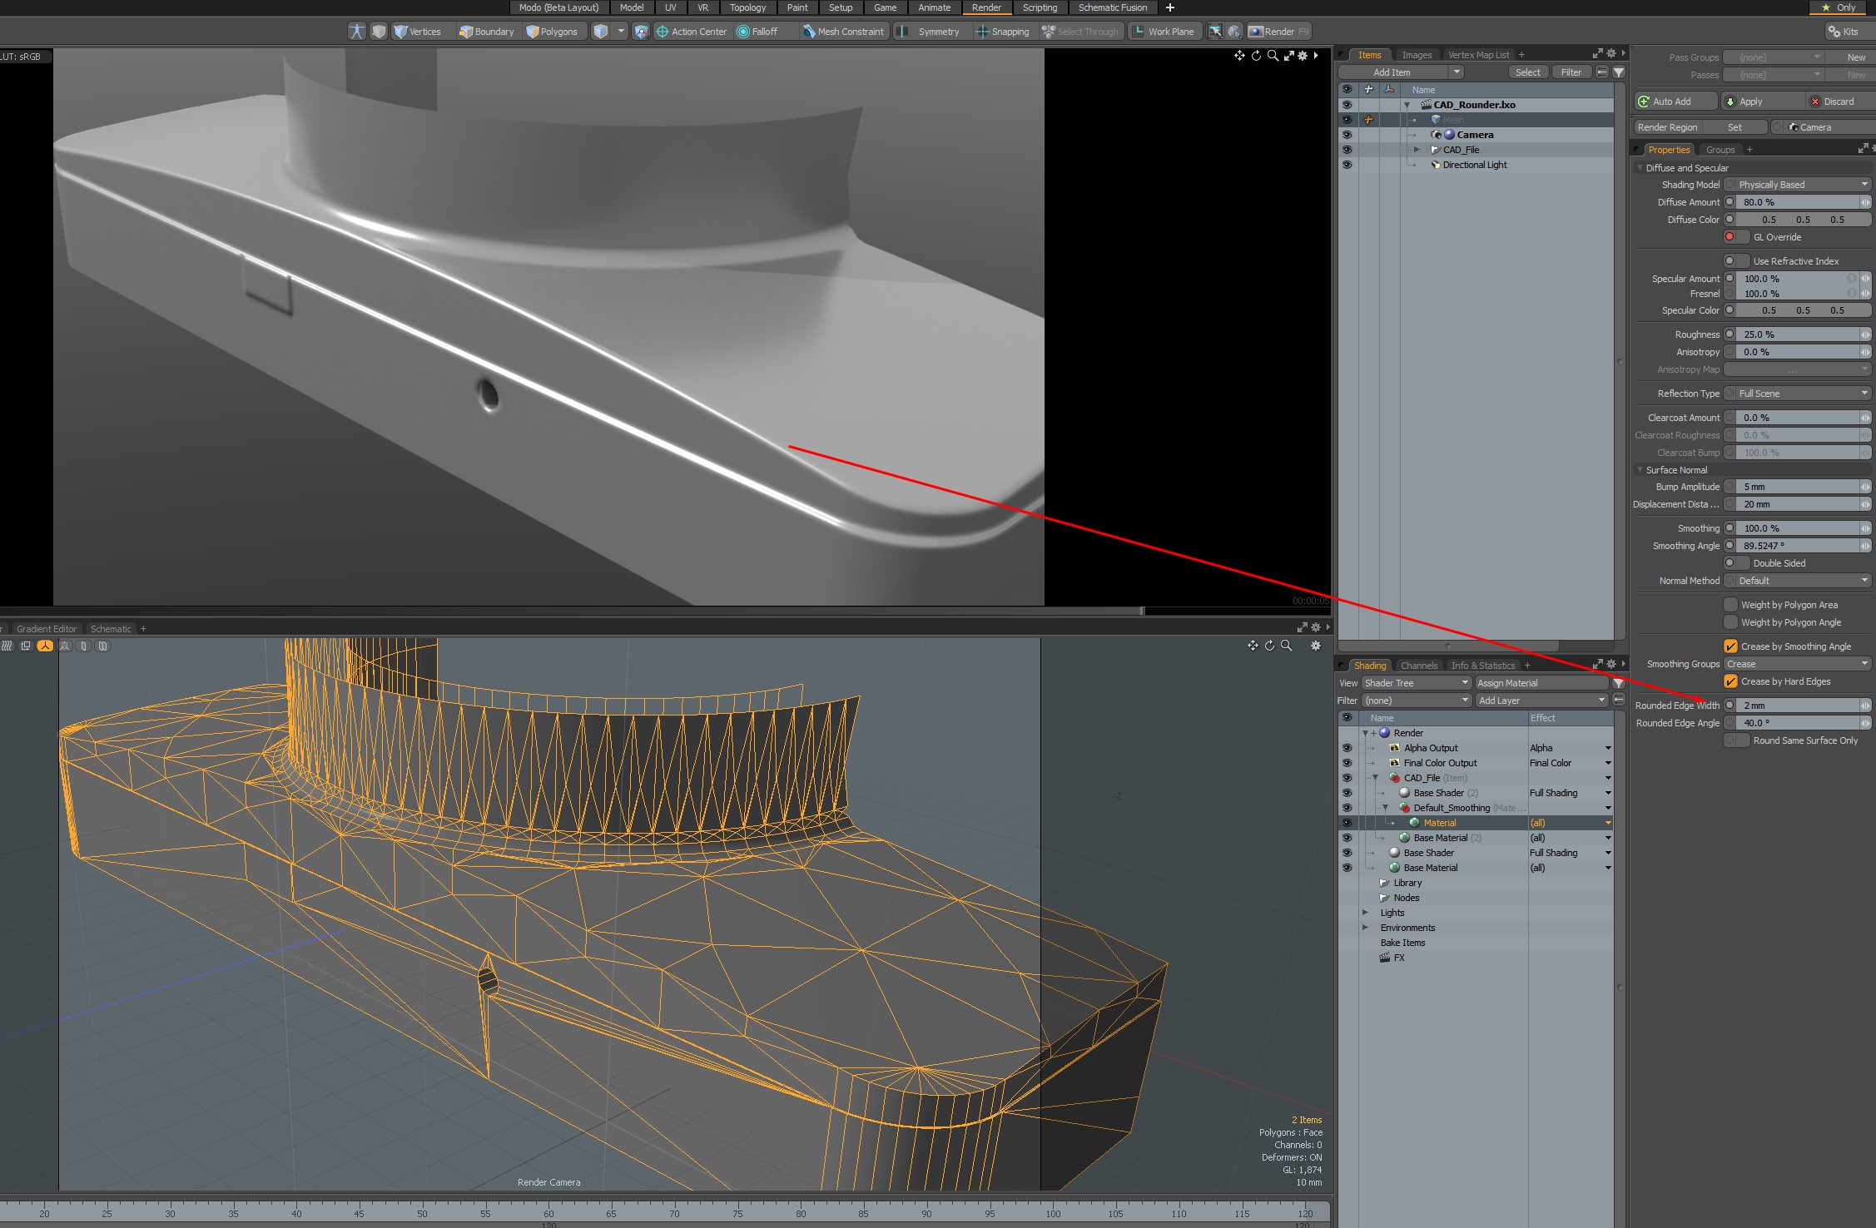
Task: Expand CAD_File item in tree
Action: pyautogui.click(x=1417, y=150)
